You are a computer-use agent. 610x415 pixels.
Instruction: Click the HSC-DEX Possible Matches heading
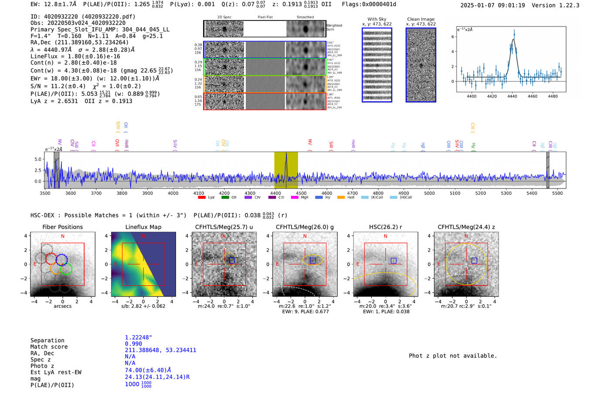click(108, 216)
